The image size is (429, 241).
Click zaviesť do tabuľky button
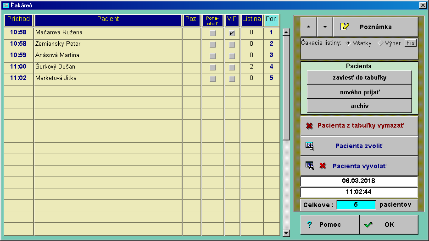(359, 78)
